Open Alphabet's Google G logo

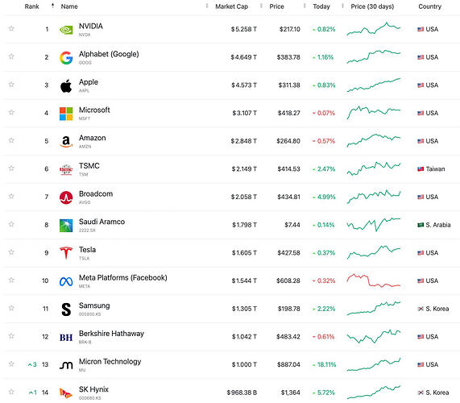pos(66,57)
